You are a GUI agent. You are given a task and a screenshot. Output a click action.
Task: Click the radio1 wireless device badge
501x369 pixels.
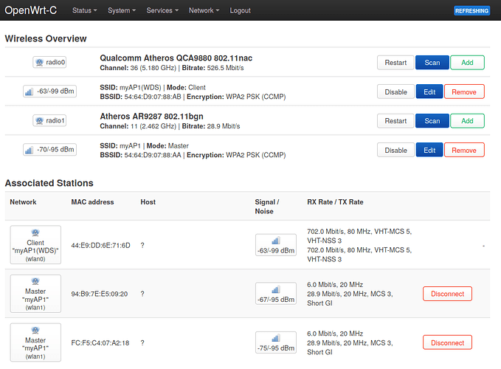coord(49,120)
